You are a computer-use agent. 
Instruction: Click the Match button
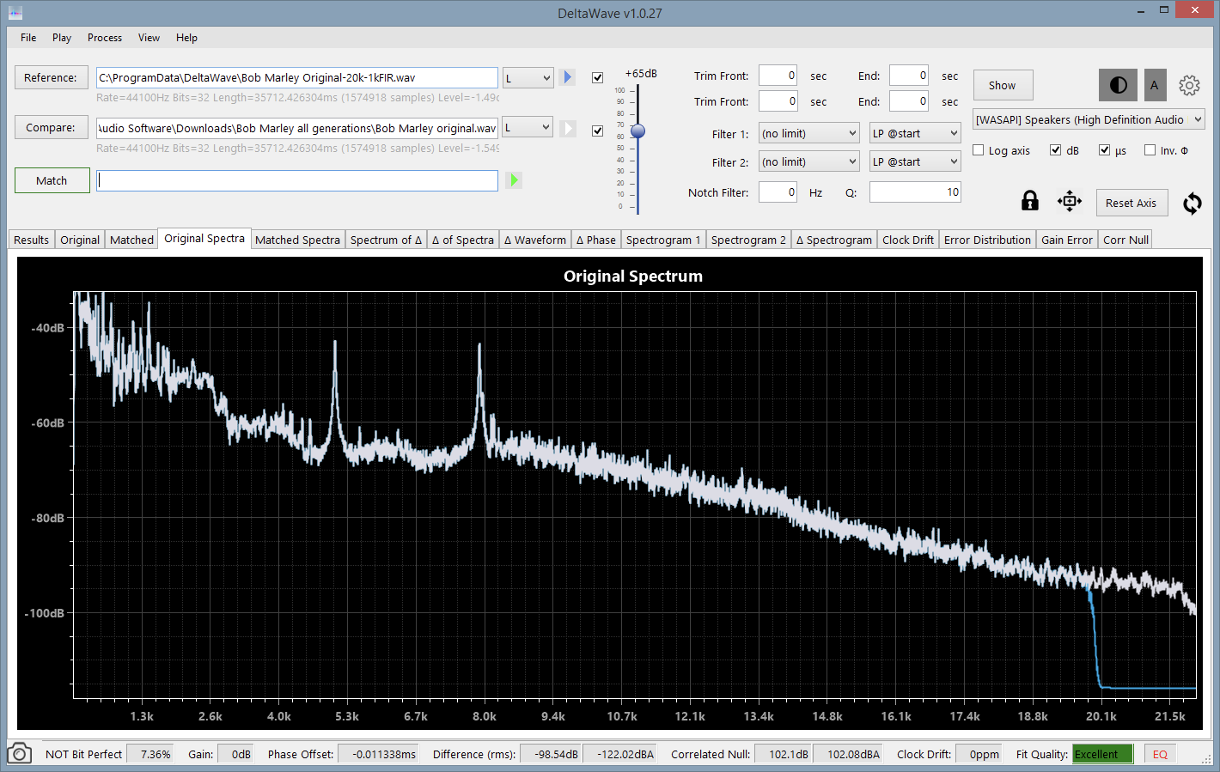coord(52,180)
